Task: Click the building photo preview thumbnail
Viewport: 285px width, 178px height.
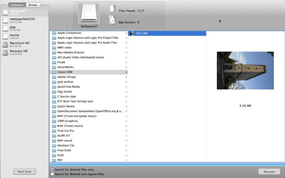Action: coord(245,70)
